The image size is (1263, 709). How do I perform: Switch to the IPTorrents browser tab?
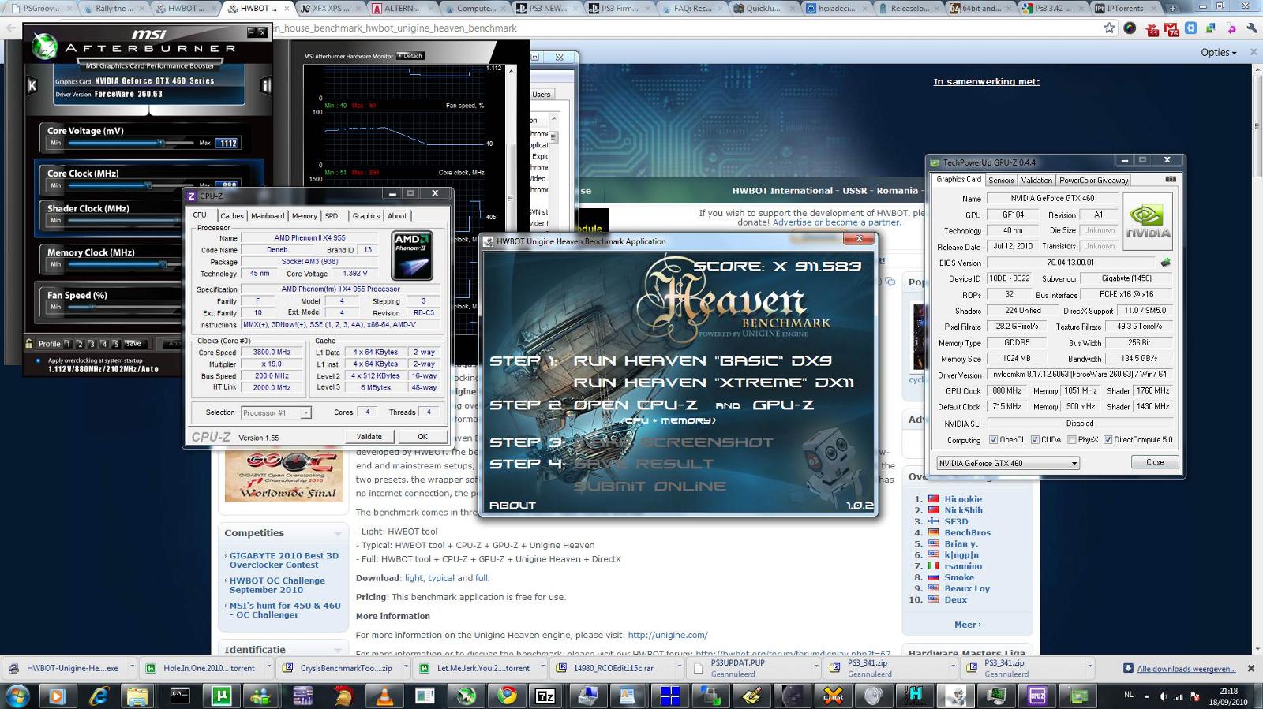coord(1123,9)
